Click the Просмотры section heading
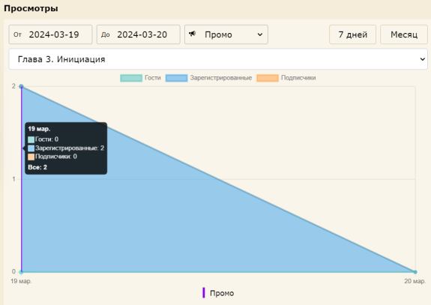 pos(31,8)
